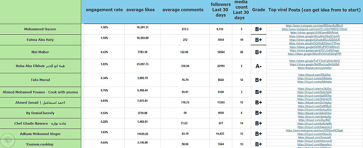The width and height of the screenshot is (363, 148).
Task: Select the media count '12' in the Tota Morad row
Action: 242,80
